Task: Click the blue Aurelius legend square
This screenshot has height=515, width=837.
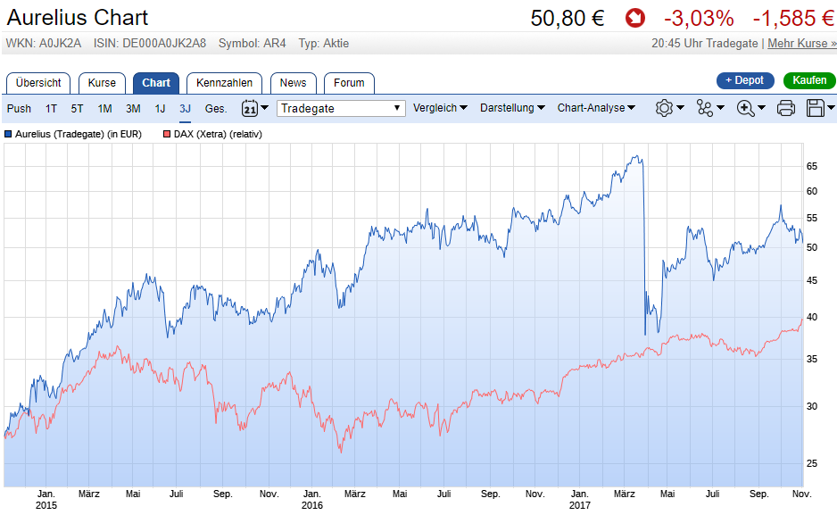Action: click(8, 135)
